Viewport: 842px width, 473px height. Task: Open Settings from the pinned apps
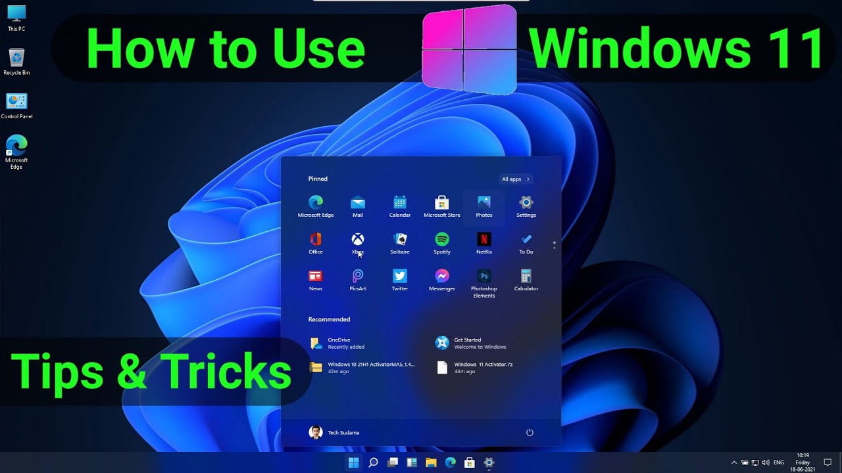[526, 206]
